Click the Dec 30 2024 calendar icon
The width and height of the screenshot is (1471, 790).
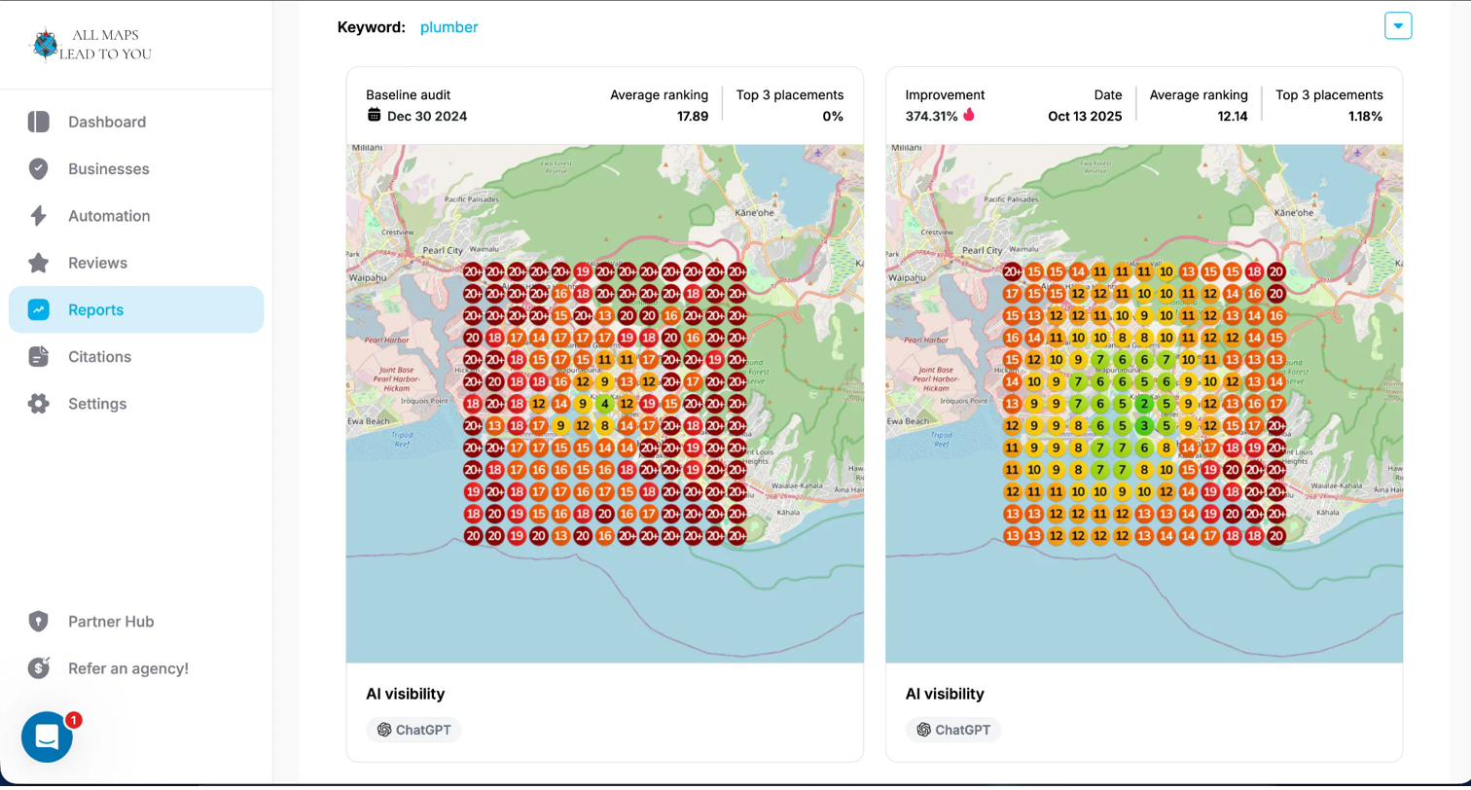pyautogui.click(x=375, y=116)
